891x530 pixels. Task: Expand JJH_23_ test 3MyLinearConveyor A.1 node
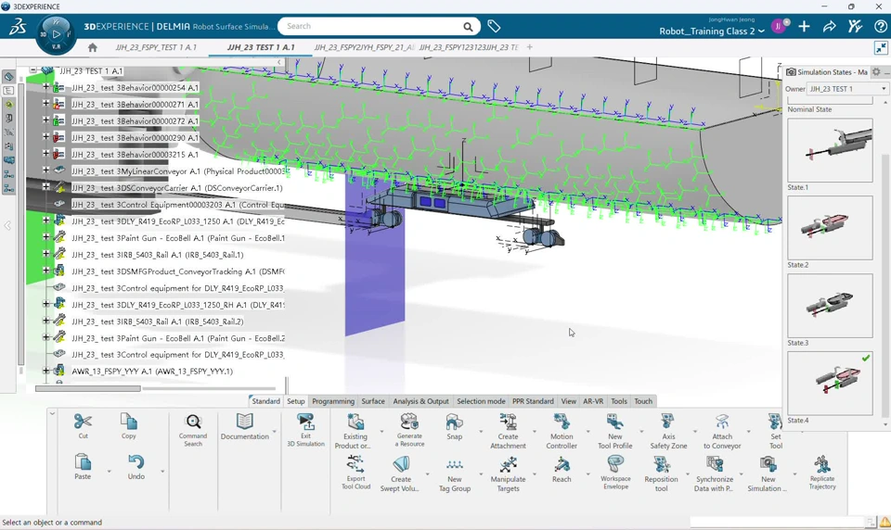coord(46,170)
